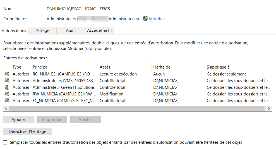Click the group icon for RW_NUMICIA entry
276x149 pixels.
click(7, 94)
